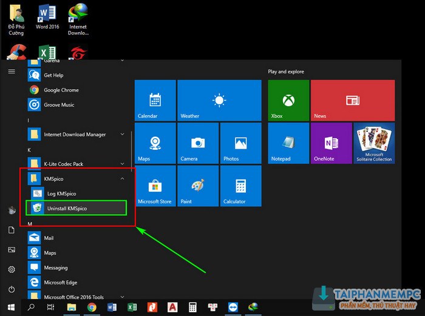The height and width of the screenshot is (316, 425).
Task: Open TeamViewer icon on the taskbar
Action: [233, 308]
